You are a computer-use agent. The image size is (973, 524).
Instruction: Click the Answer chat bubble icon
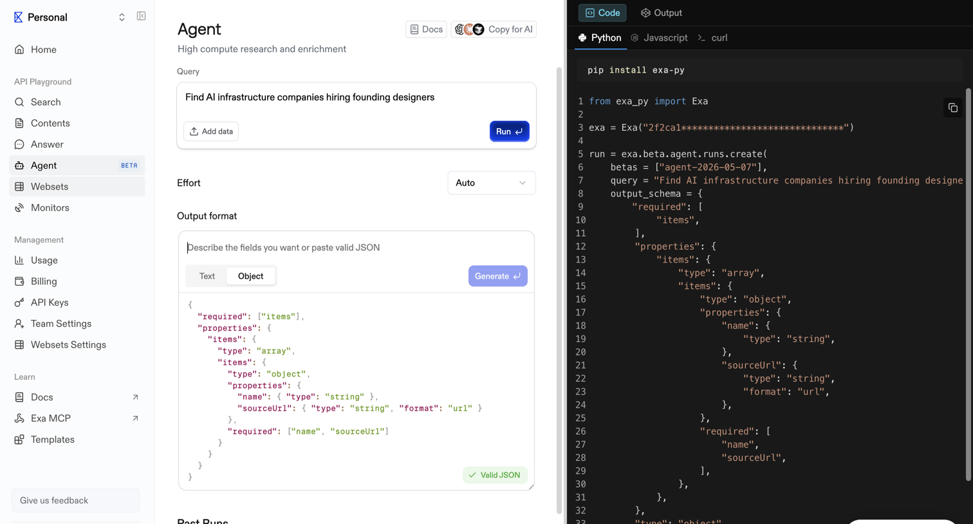(19, 145)
